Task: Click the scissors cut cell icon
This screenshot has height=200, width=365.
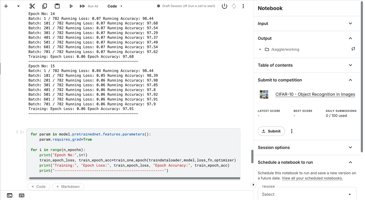Action: 32,6
